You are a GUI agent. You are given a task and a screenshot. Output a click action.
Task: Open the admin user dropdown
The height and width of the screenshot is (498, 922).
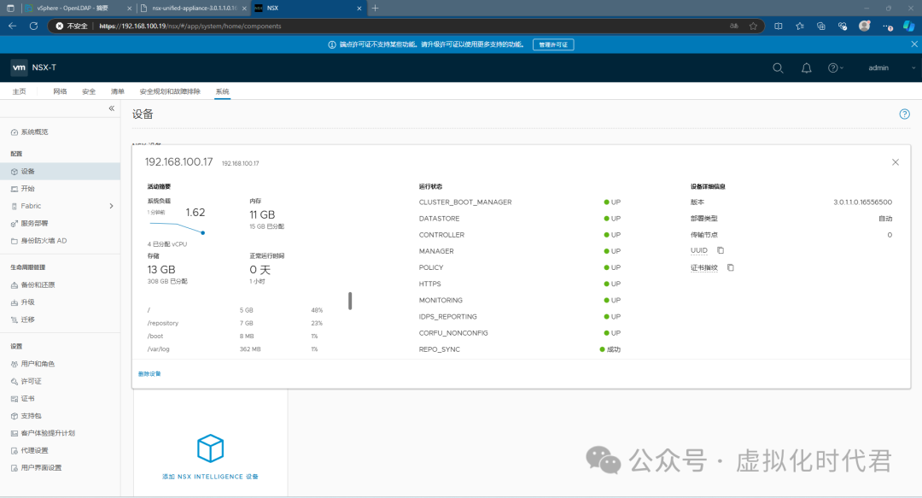tap(891, 68)
